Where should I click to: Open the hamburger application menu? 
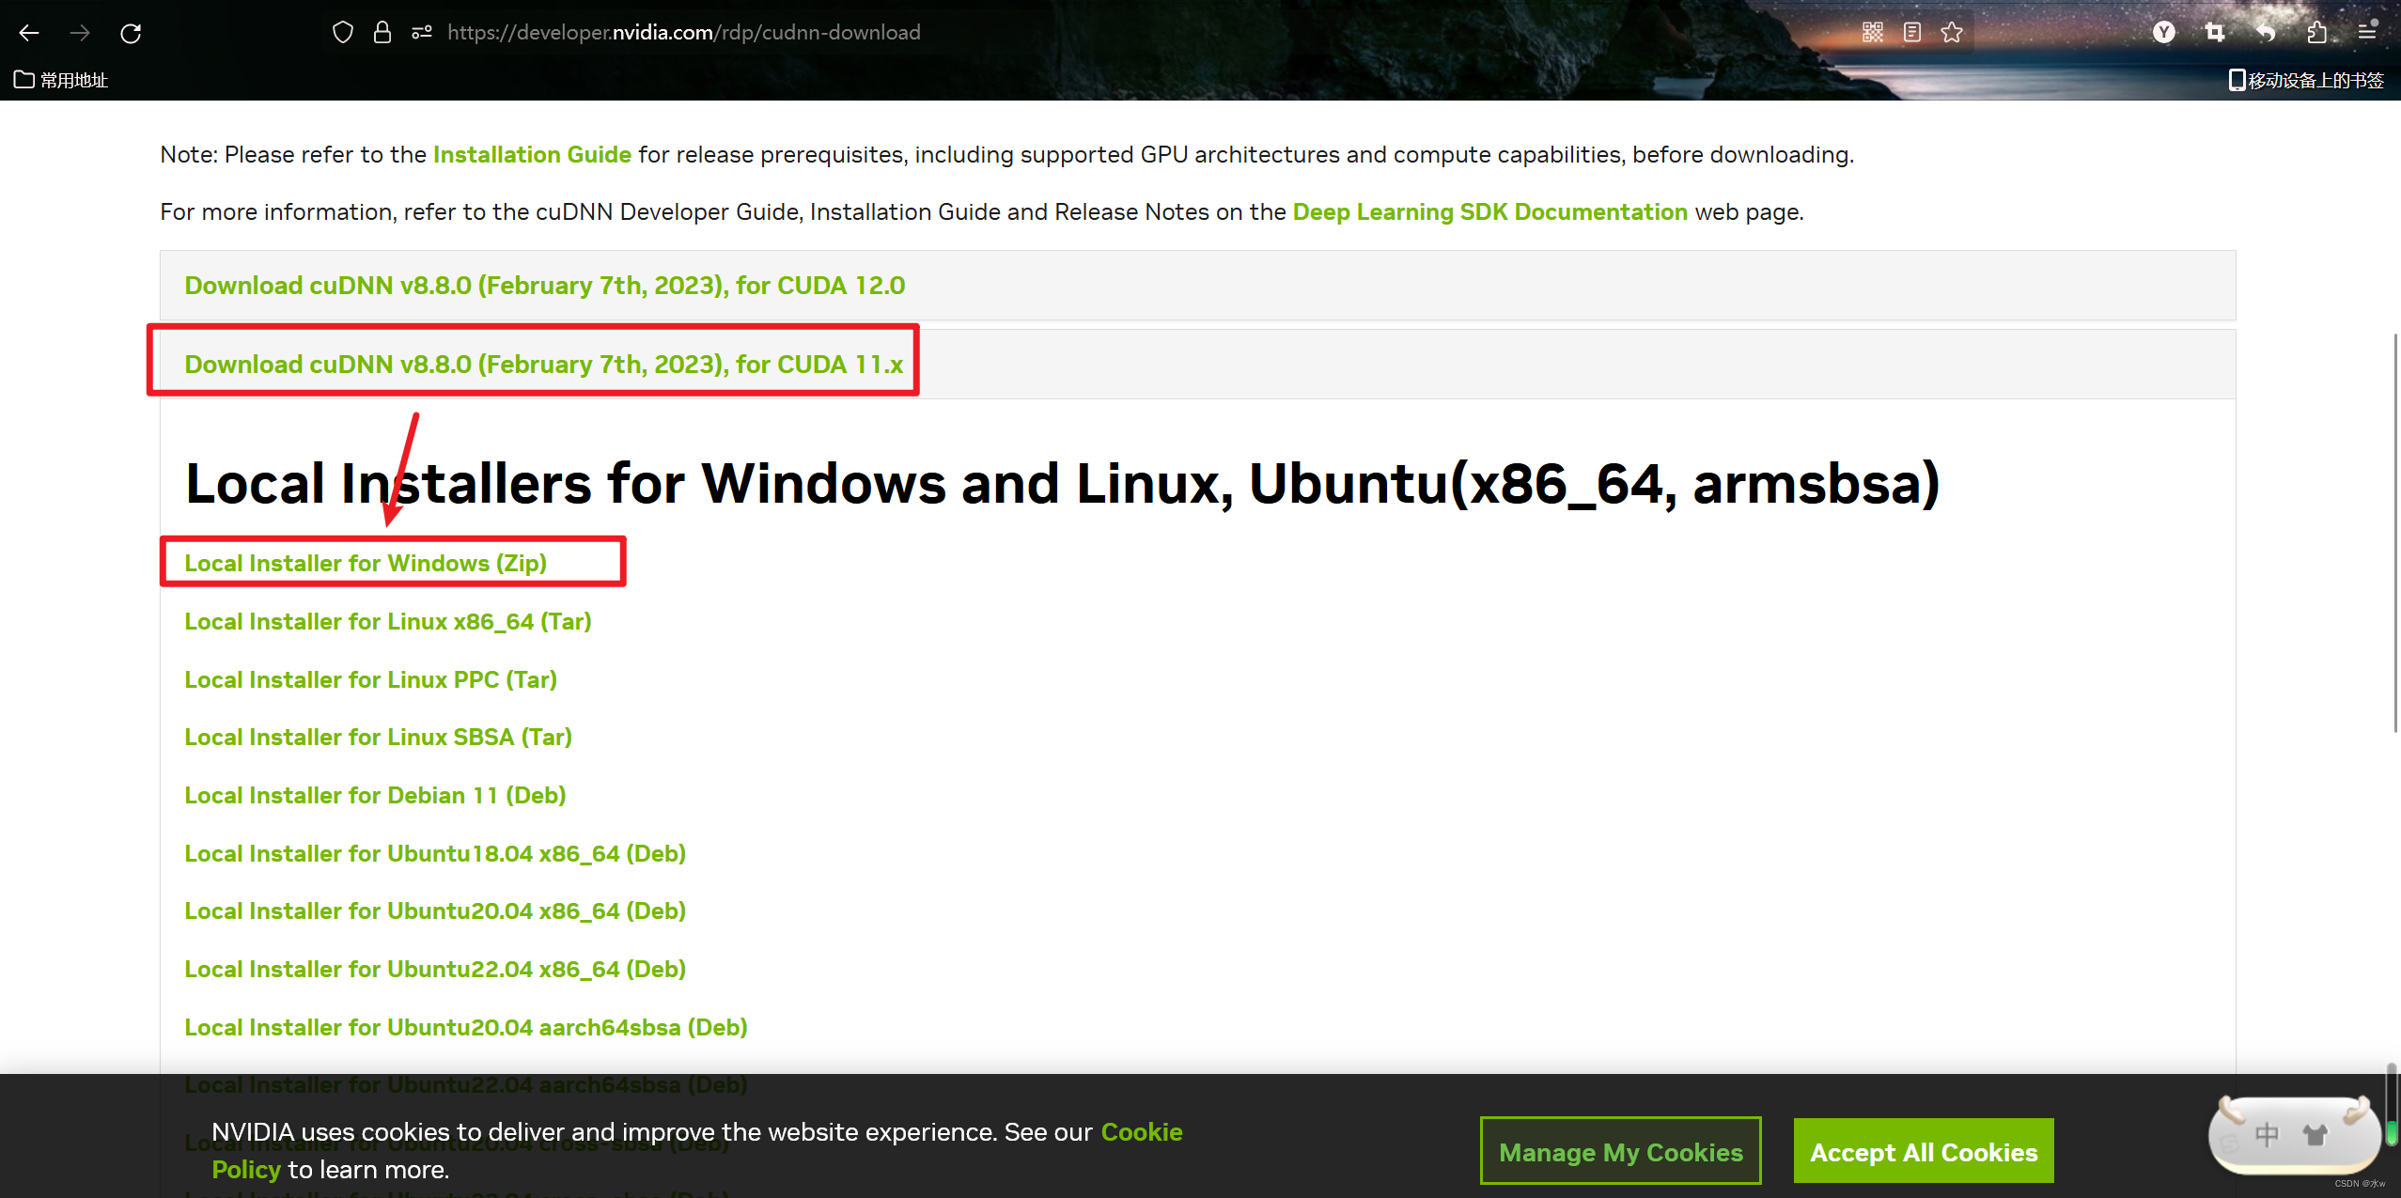(x=2367, y=33)
